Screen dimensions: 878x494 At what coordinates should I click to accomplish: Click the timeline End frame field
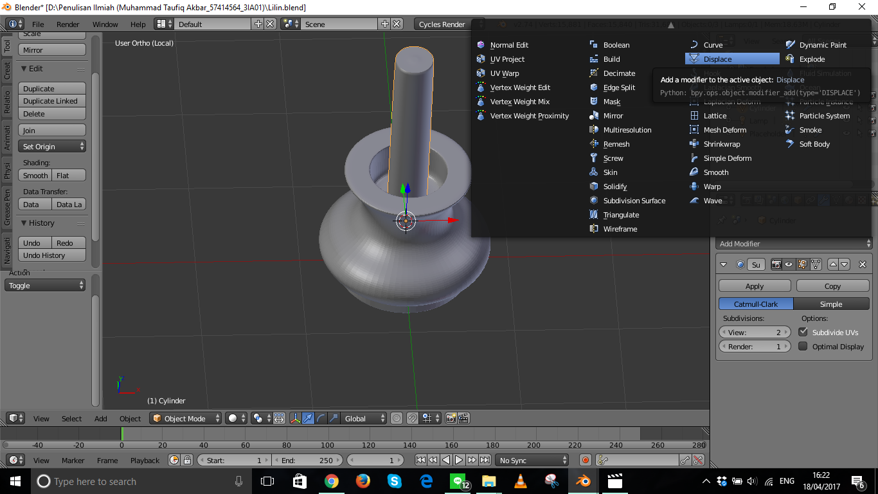pyautogui.click(x=309, y=460)
